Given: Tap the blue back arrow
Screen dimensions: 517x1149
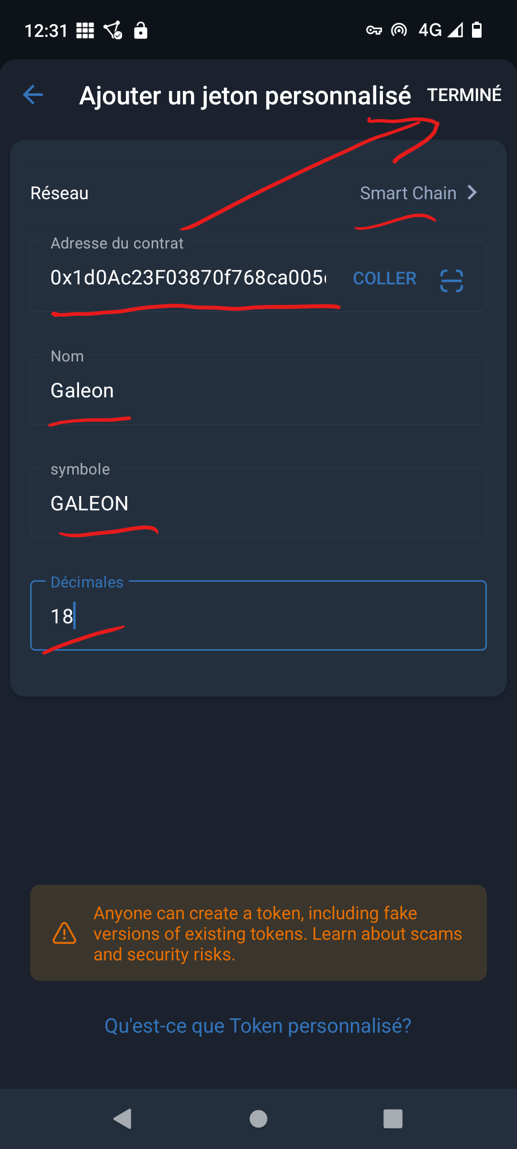Looking at the screenshot, I should (33, 95).
